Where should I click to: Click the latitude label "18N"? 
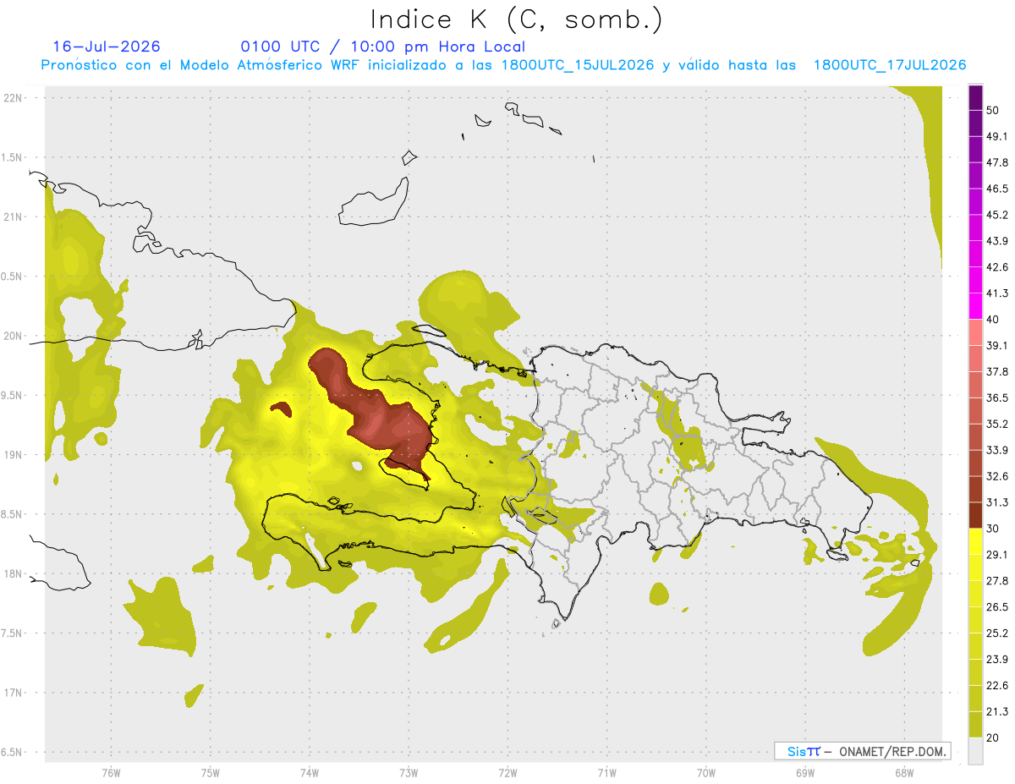click(13, 574)
